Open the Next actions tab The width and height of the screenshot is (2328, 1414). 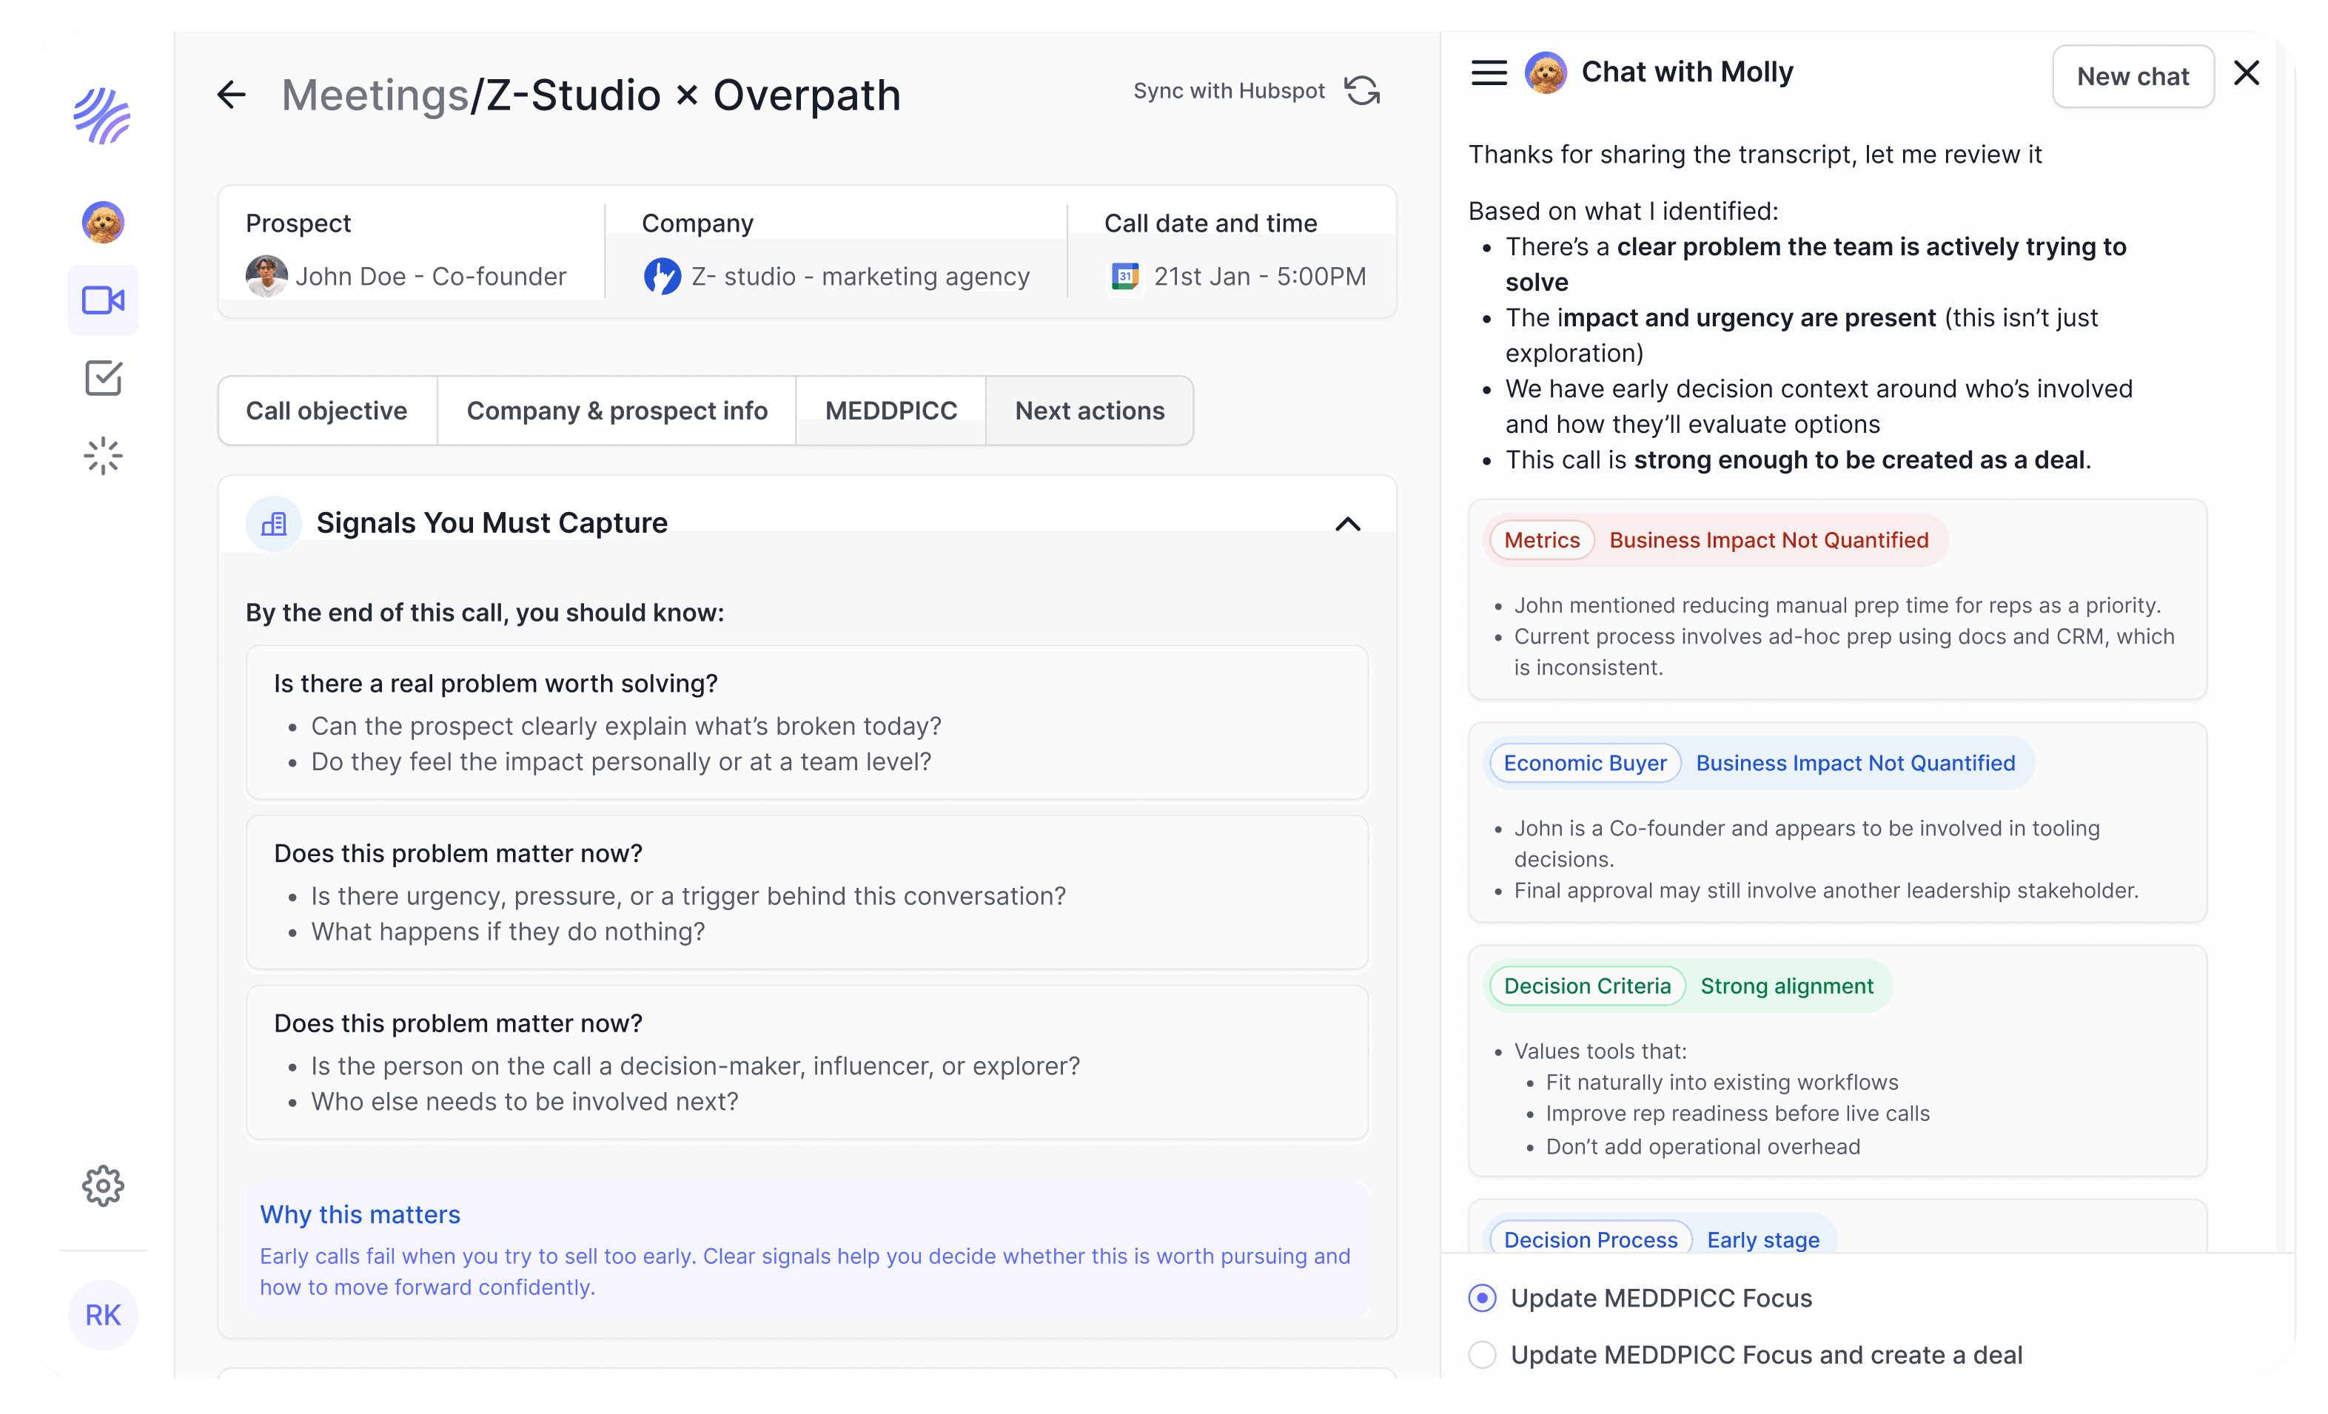1090,411
